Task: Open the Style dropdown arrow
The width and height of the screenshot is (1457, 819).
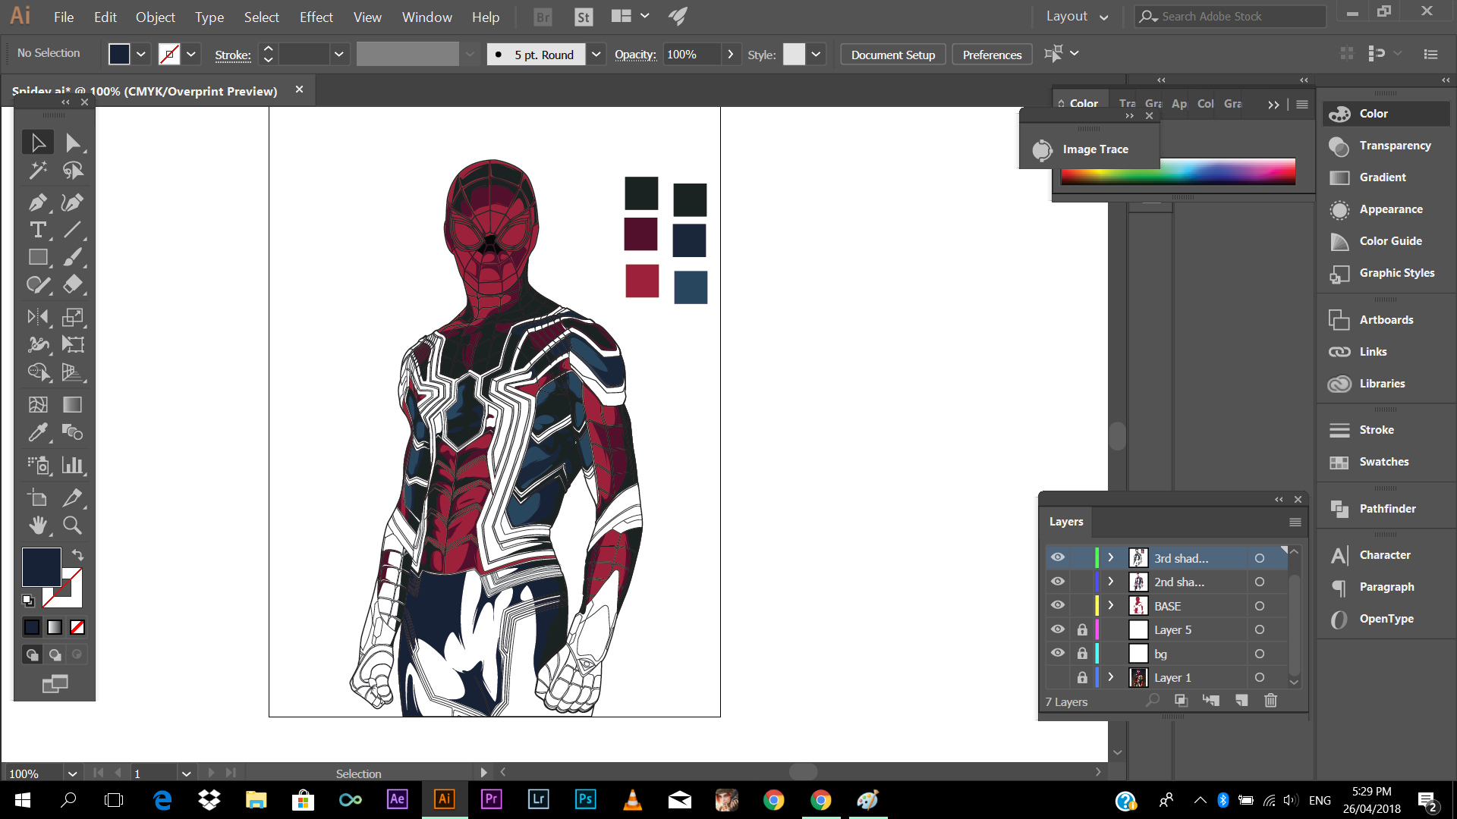Action: click(816, 55)
